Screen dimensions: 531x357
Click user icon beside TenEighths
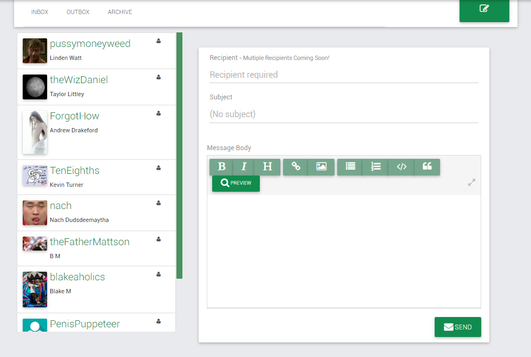[159, 168]
